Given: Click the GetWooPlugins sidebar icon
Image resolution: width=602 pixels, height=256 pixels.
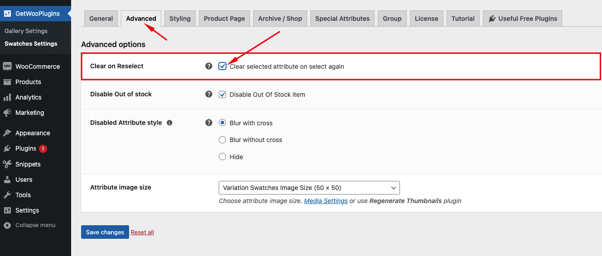Looking at the screenshot, I should 7,14.
